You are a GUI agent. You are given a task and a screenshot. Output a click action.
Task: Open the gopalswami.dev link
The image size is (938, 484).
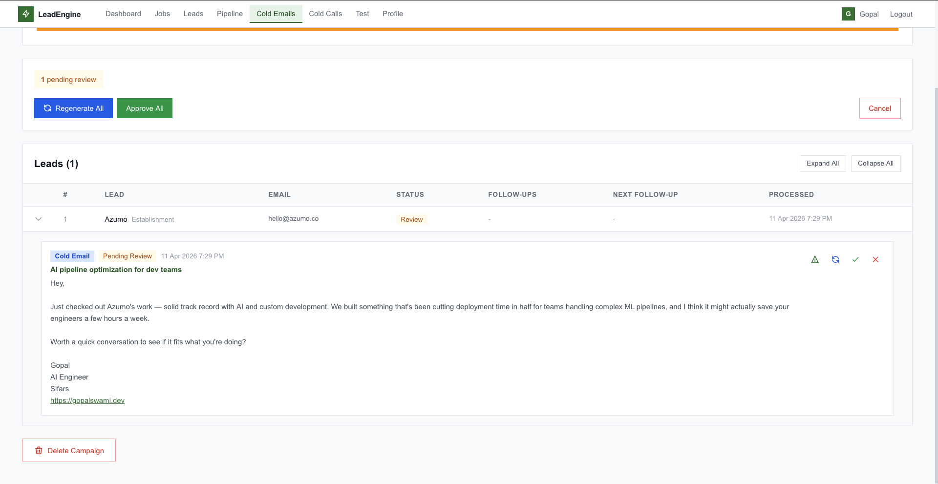(87, 400)
